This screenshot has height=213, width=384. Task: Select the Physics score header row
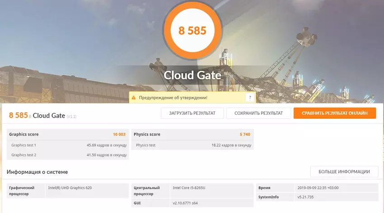(x=192, y=134)
